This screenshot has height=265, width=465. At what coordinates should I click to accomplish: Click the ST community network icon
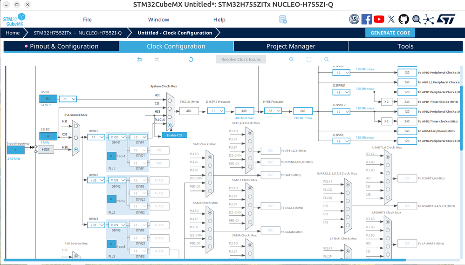429,19
